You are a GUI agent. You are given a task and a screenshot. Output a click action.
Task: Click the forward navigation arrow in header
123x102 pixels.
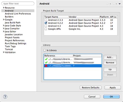[x=114, y=4]
